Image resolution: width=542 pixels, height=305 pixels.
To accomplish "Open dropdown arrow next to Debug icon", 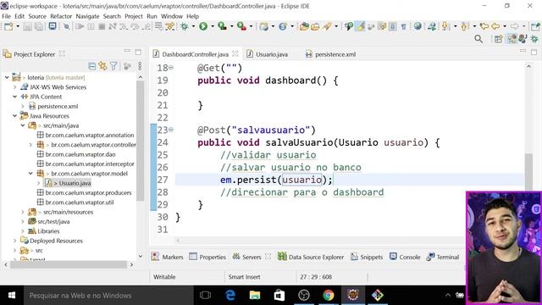I will point(193,26).
